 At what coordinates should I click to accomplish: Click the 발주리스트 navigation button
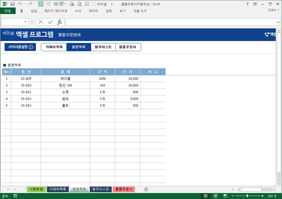pos(103,47)
